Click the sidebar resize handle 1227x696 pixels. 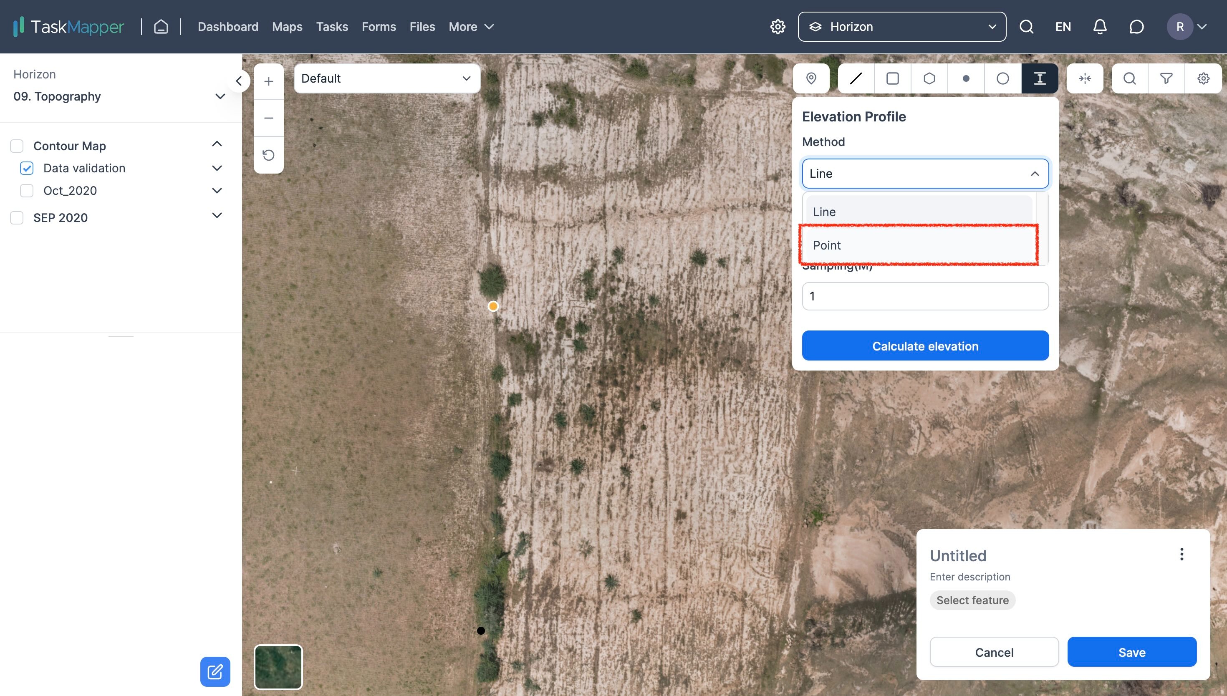coord(121,336)
